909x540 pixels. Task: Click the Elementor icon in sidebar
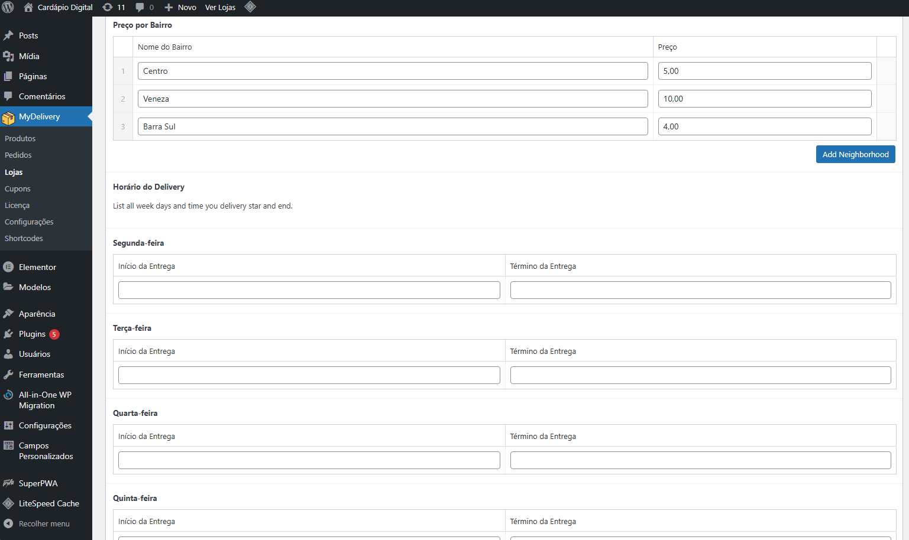8,267
